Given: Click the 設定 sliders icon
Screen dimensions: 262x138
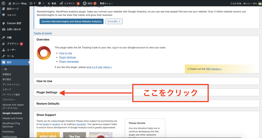Looking at the screenshot, I should coord(4,62).
